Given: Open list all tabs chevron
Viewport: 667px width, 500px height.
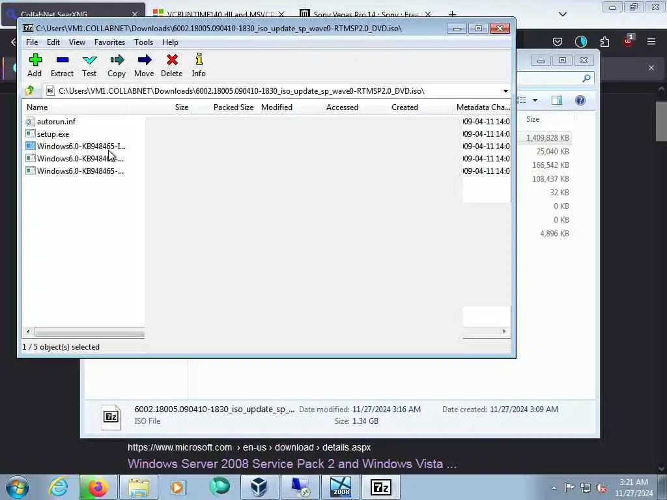Looking at the screenshot, I should pos(562,14).
